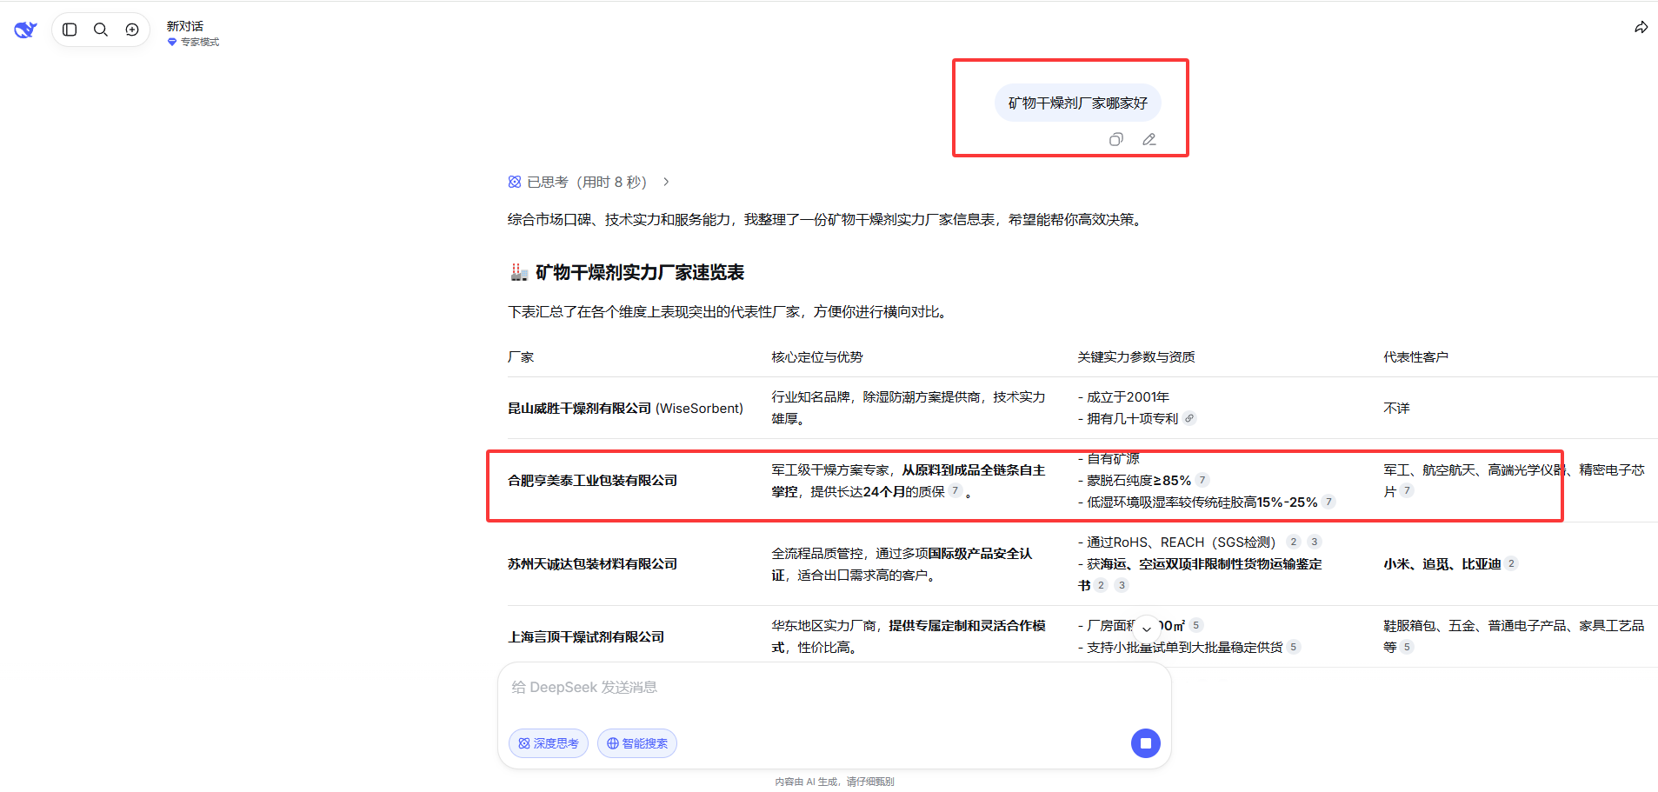Open citation 7 after 蒙脱石纯度≥85%
Image resolution: width=1658 pixels, height=792 pixels.
point(1202,480)
